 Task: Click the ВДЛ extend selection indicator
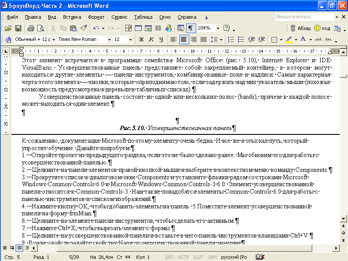click(198, 257)
